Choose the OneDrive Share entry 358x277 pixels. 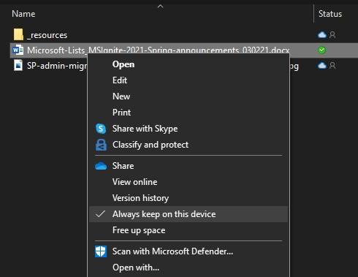coord(188,166)
